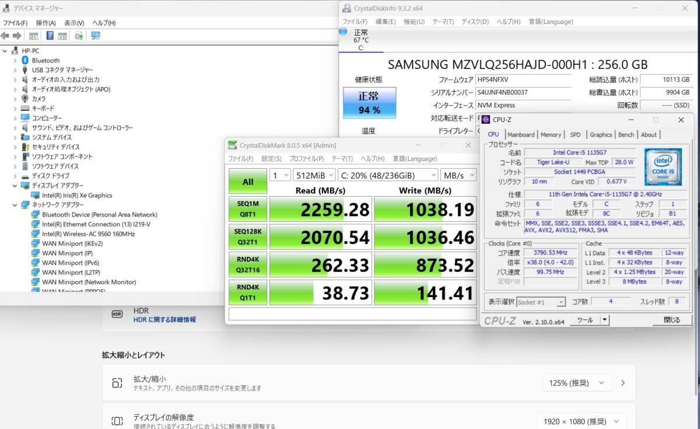Switch to the Mainboard tab in CPU-Z
Image resolution: width=700 pixels, height=429 pixels.
click(x=520, y=135)
